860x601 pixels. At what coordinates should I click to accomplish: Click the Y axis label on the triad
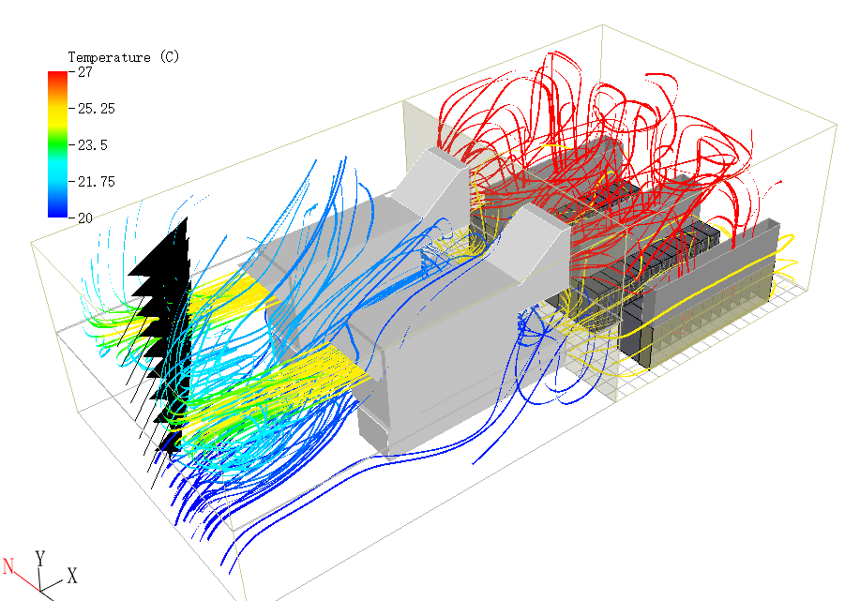[x=39, y=557]
